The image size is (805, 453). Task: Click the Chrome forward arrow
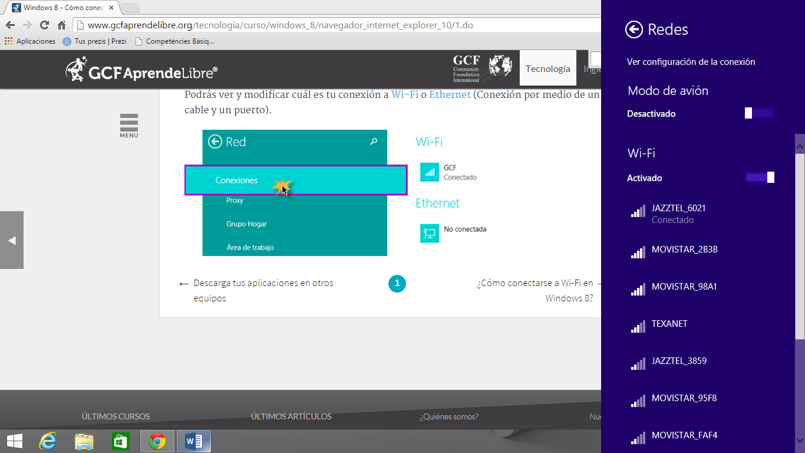click(x=27, y=25)
